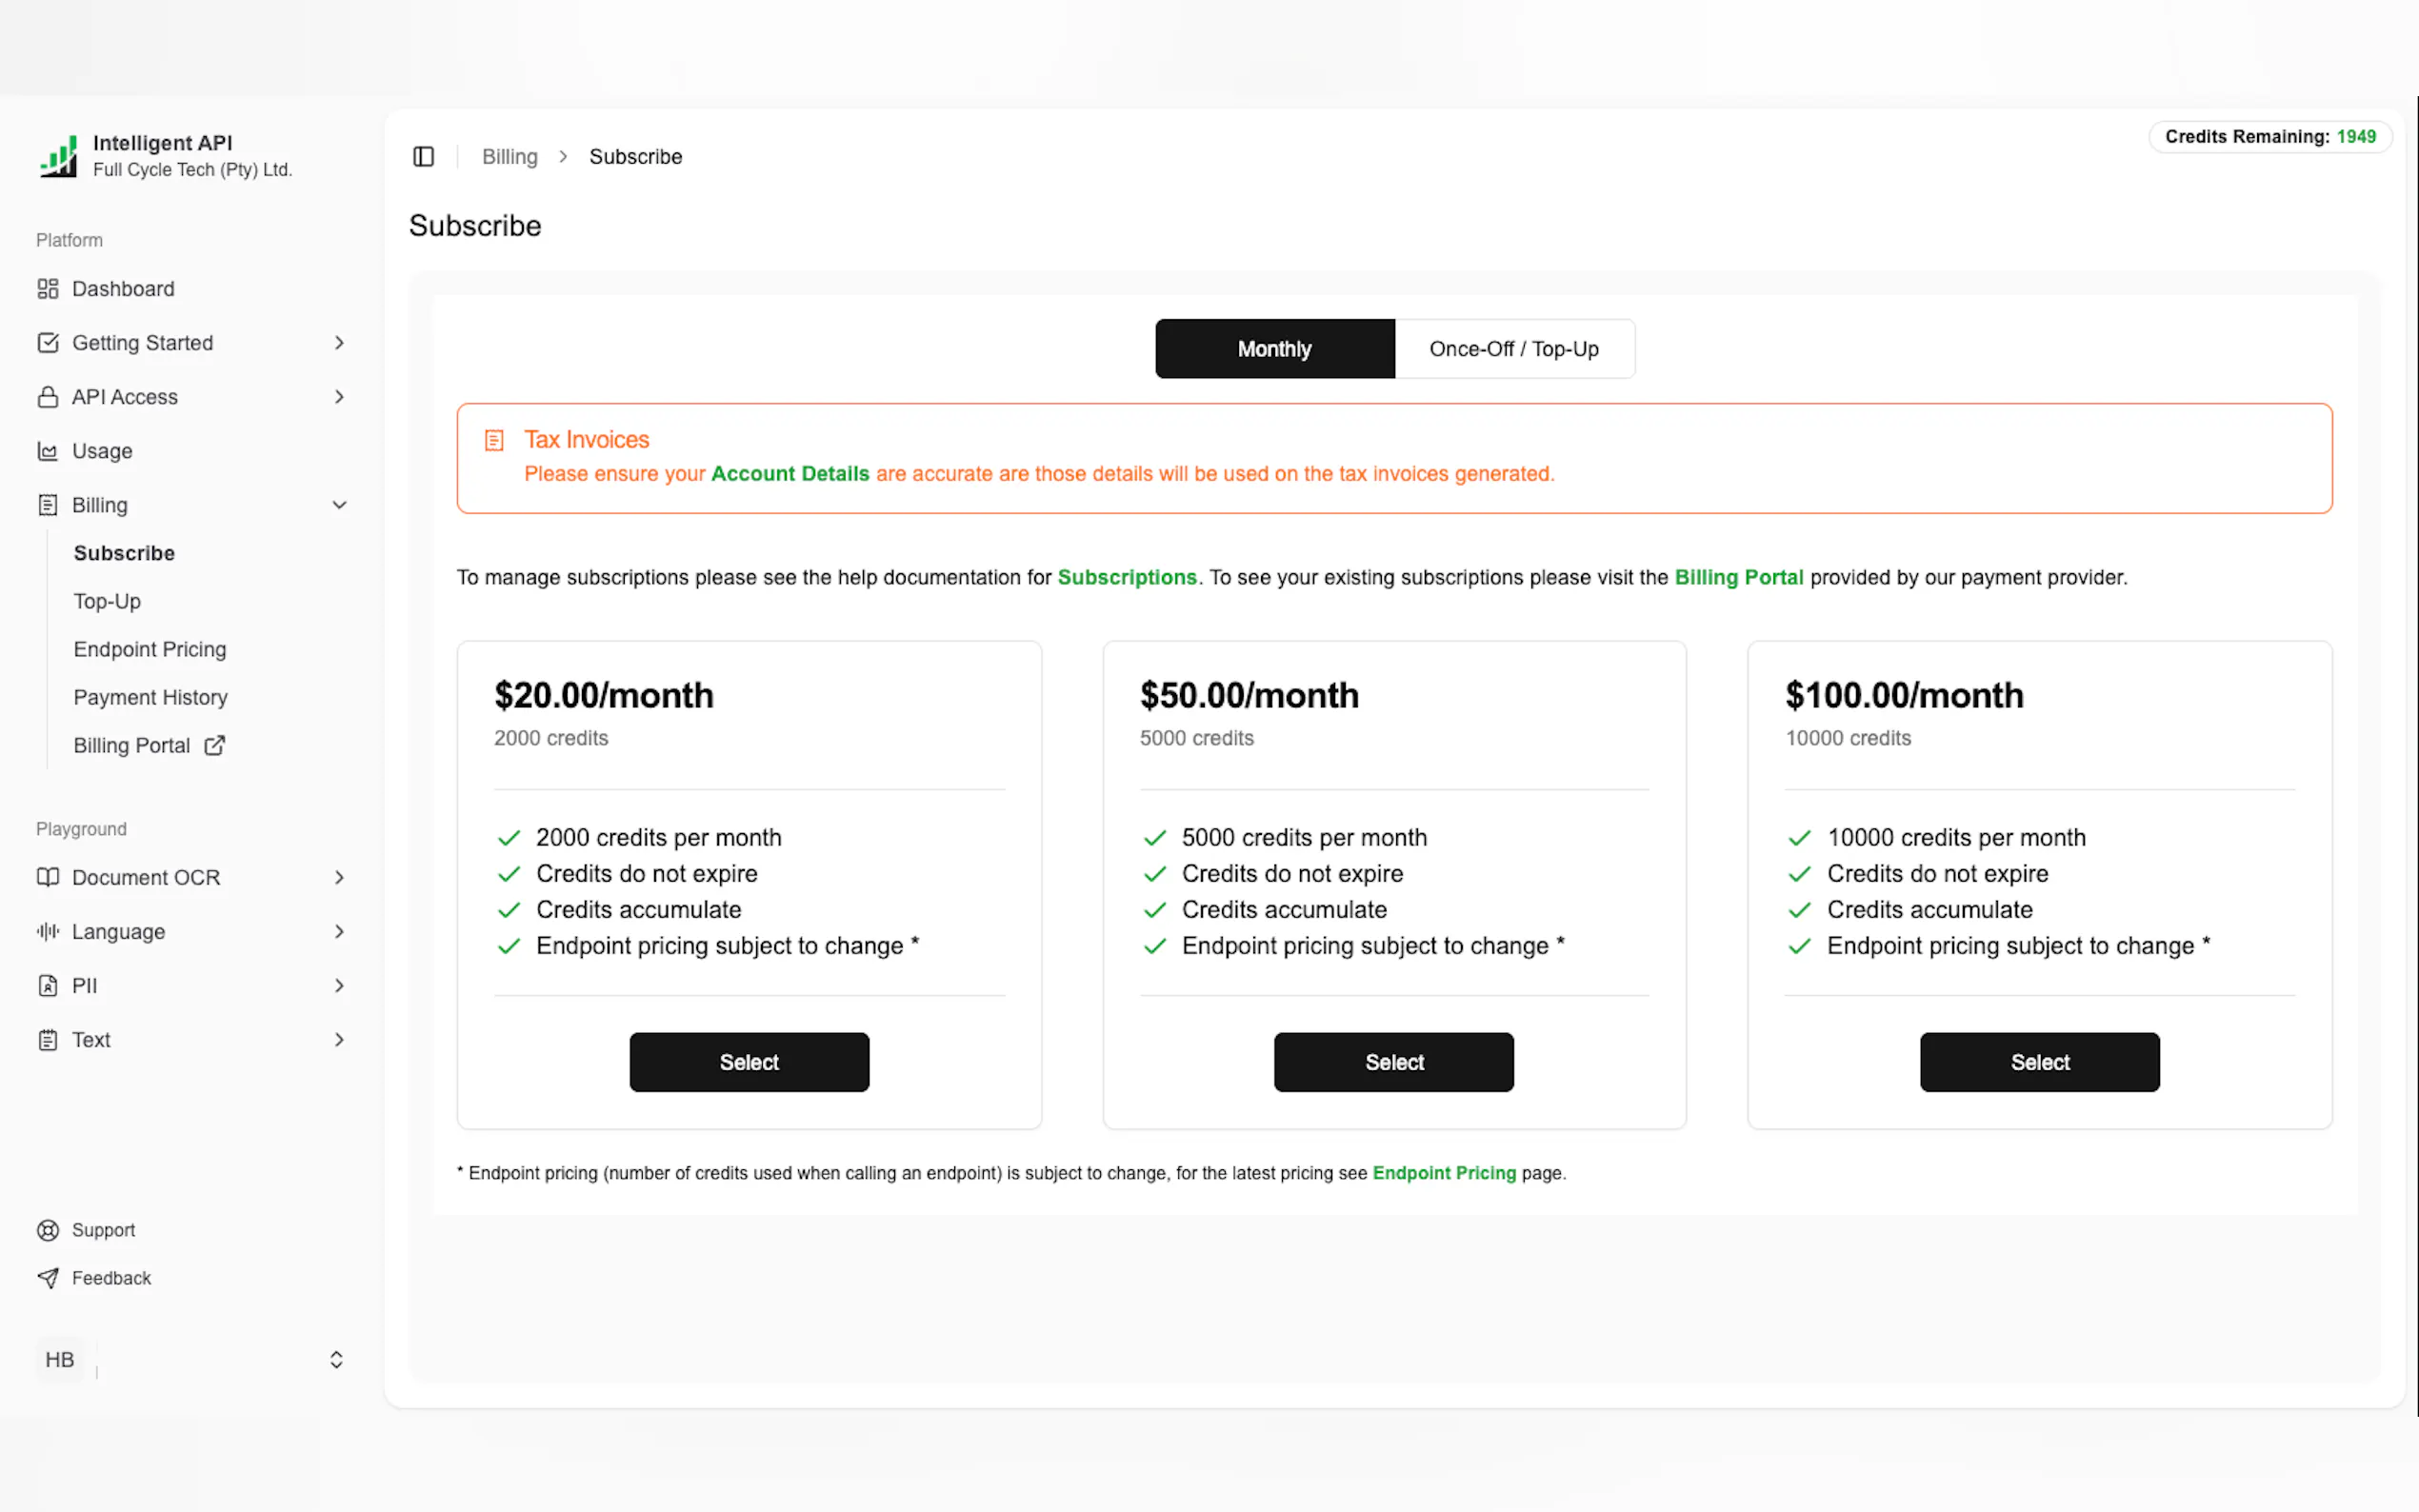Viewport: 2419px width, 1512px height.
Task: Switch to Once-Off / Top-Up option
Action: click(x=1513, y=349)
